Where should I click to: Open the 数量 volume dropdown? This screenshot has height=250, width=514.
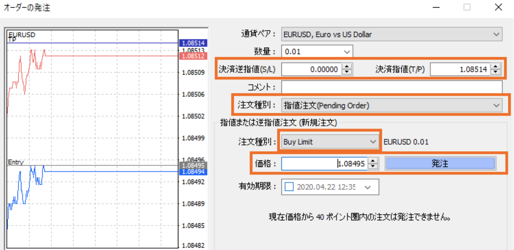click(x=347, y=51)
